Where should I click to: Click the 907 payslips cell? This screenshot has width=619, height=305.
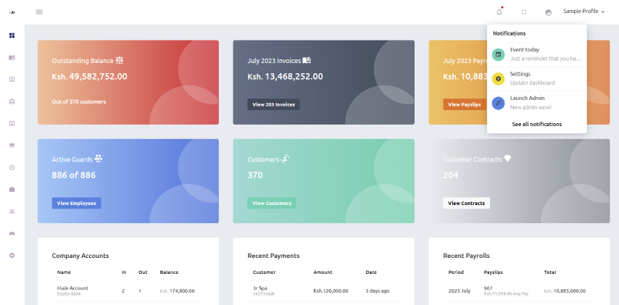point(506,291)
